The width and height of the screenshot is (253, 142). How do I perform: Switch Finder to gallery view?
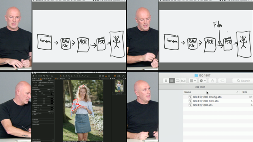(183, 81)
